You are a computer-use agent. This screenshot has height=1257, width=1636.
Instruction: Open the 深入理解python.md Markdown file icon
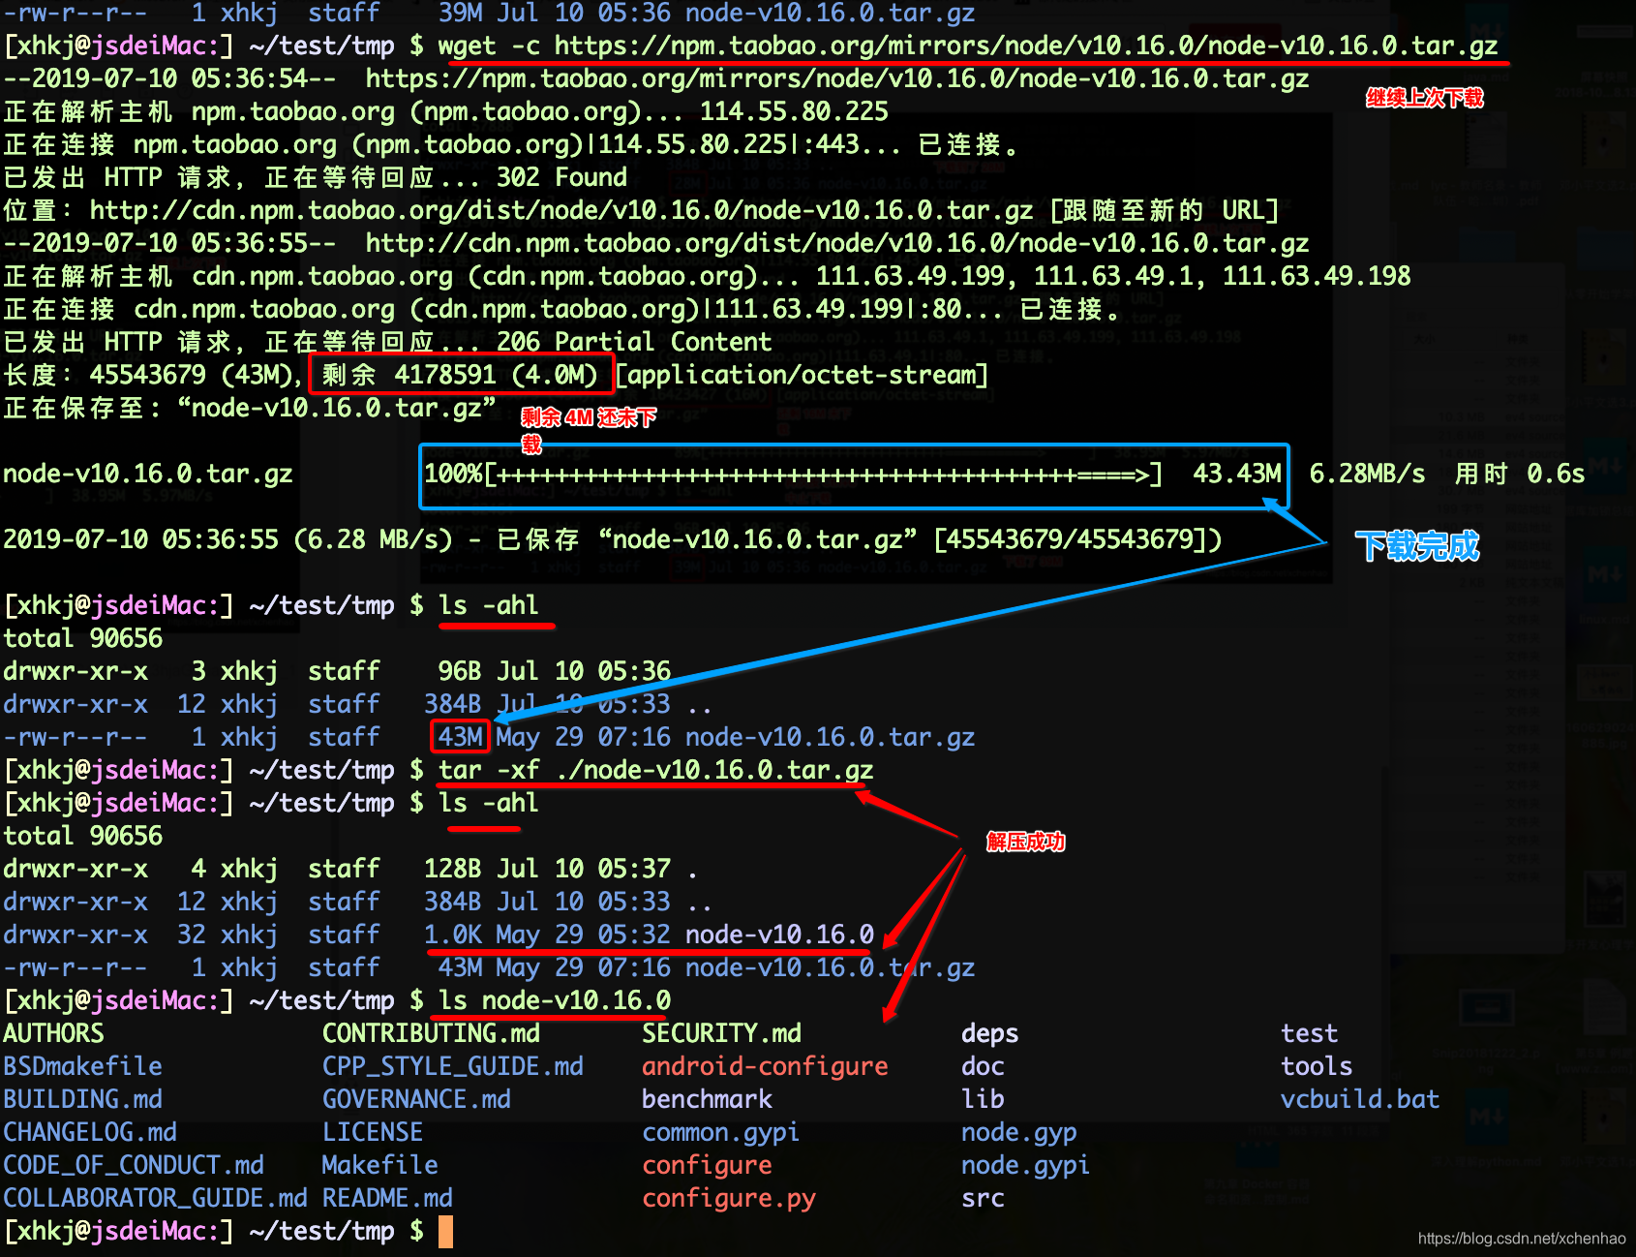coord(1486,1115)
